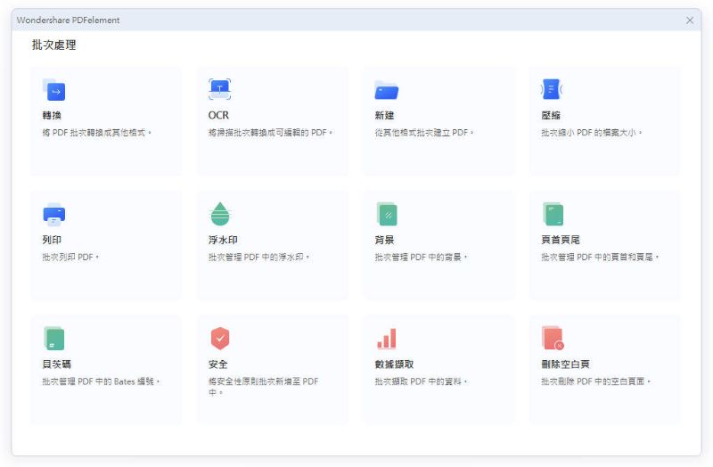Viewport: 713px width, 467px height.
Task: Select the OCR title text
Action: click(x=218, y=116)
